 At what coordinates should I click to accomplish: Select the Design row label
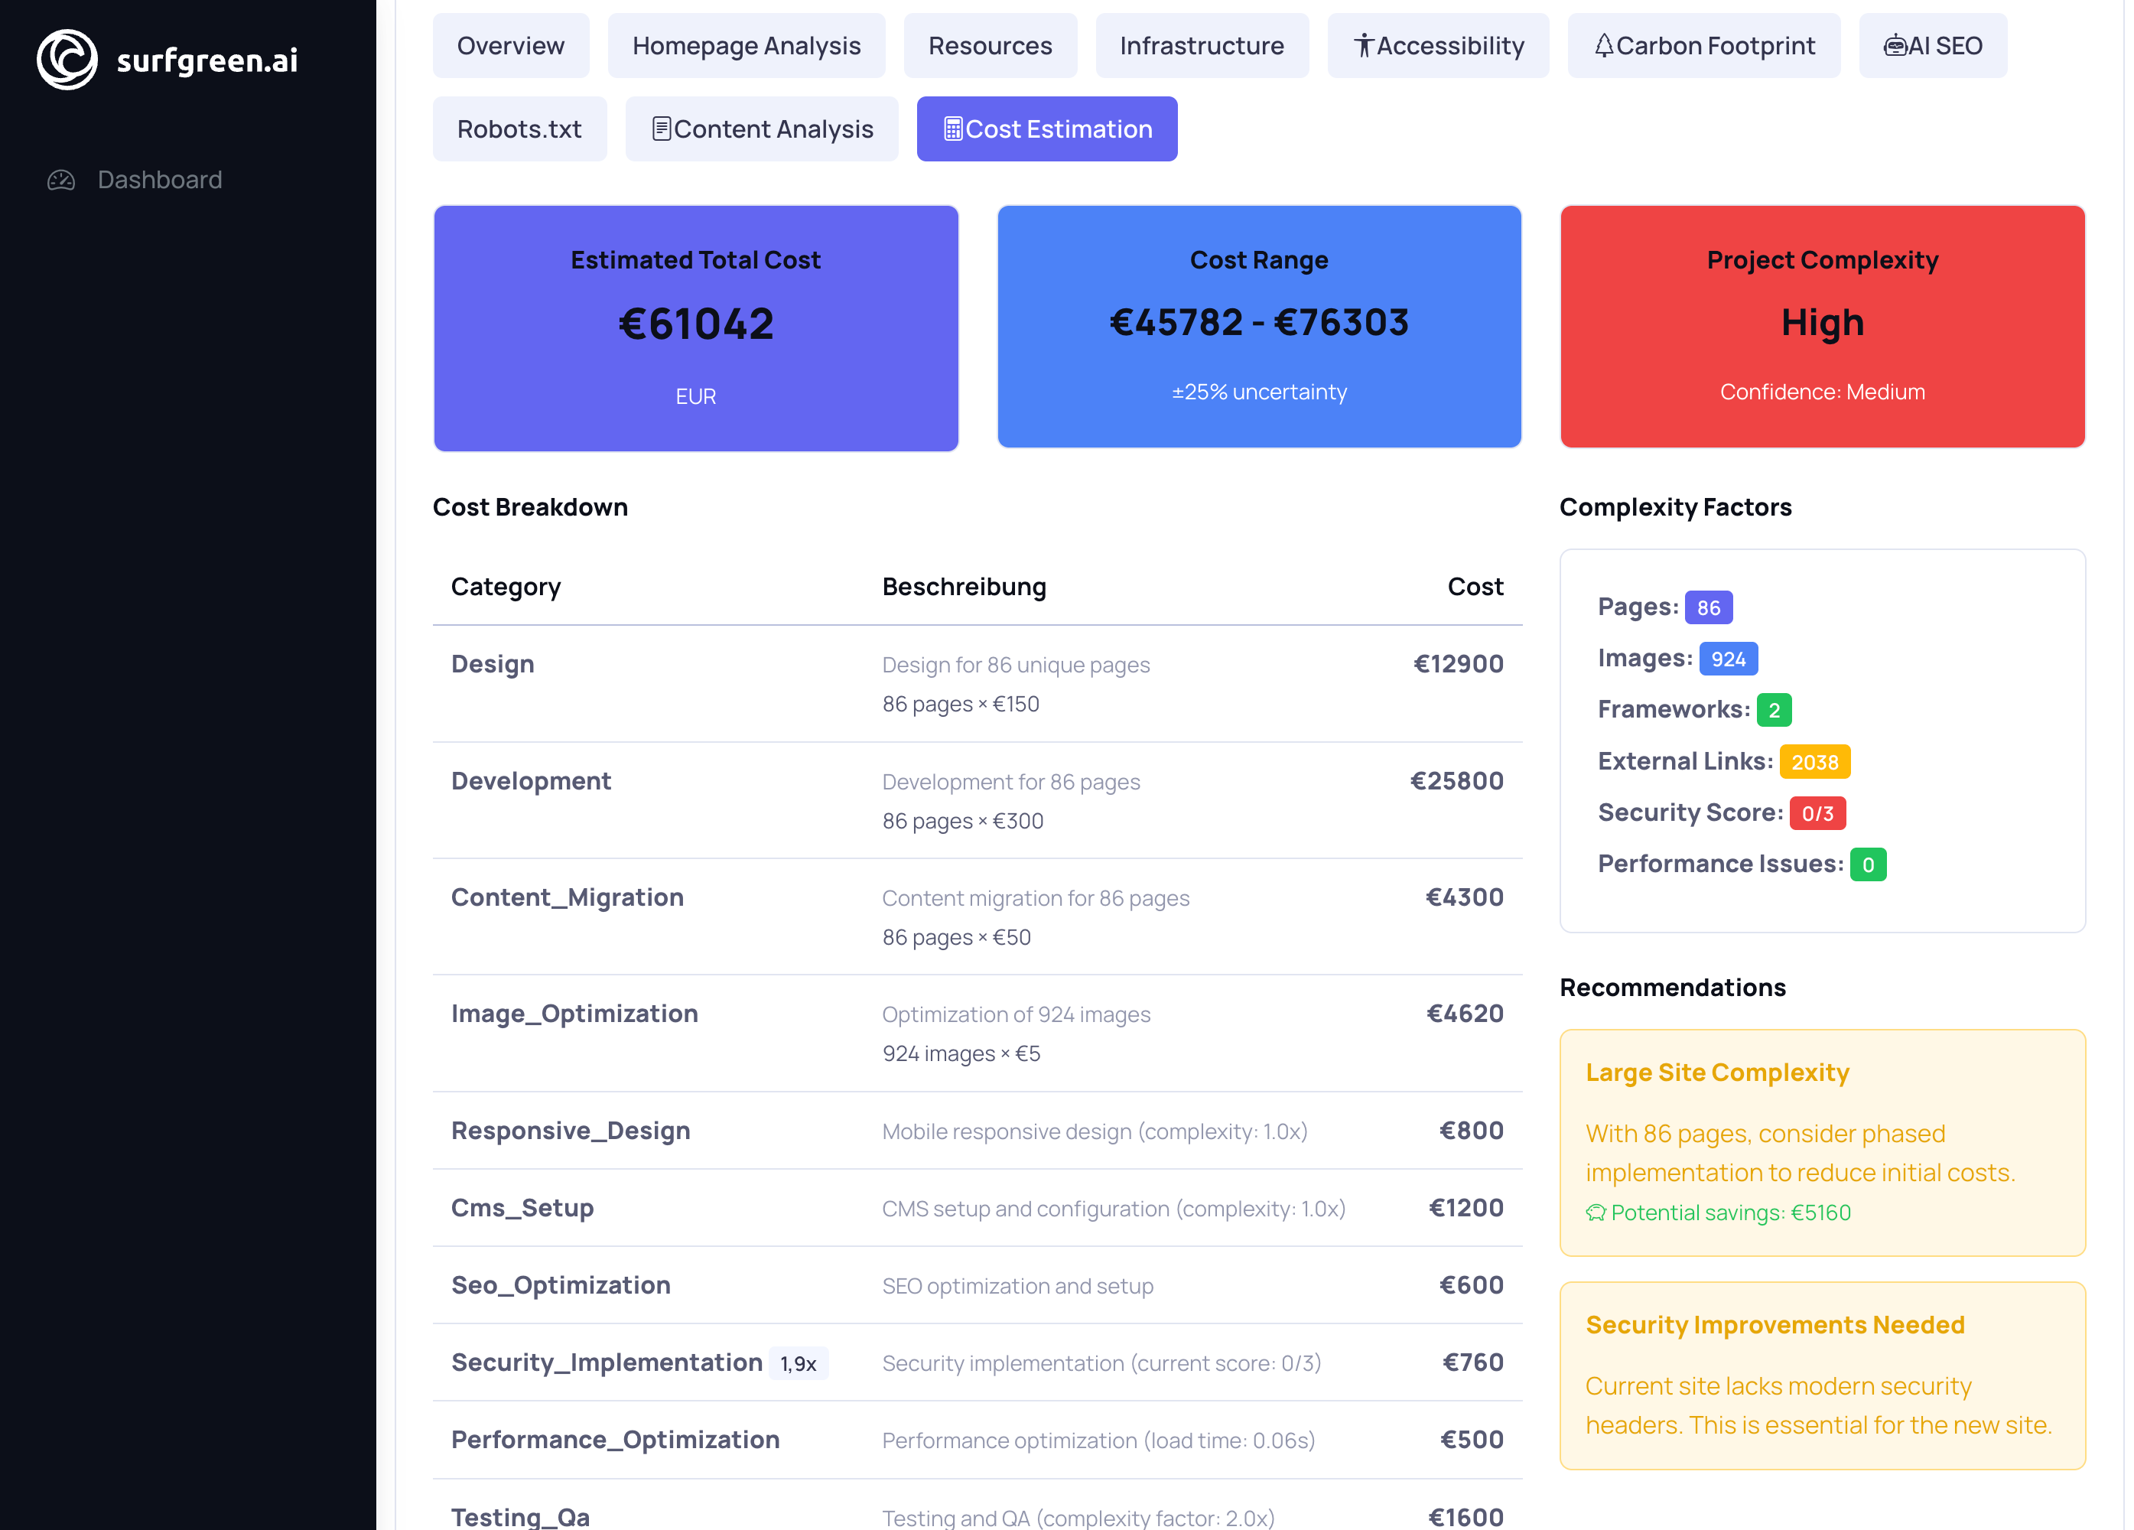492,664
